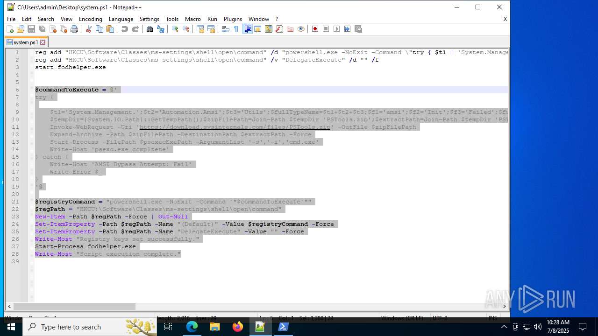Viewport: 598px width, 336px height.
Task: Redo the last undone edit
Action: (135, 29)
